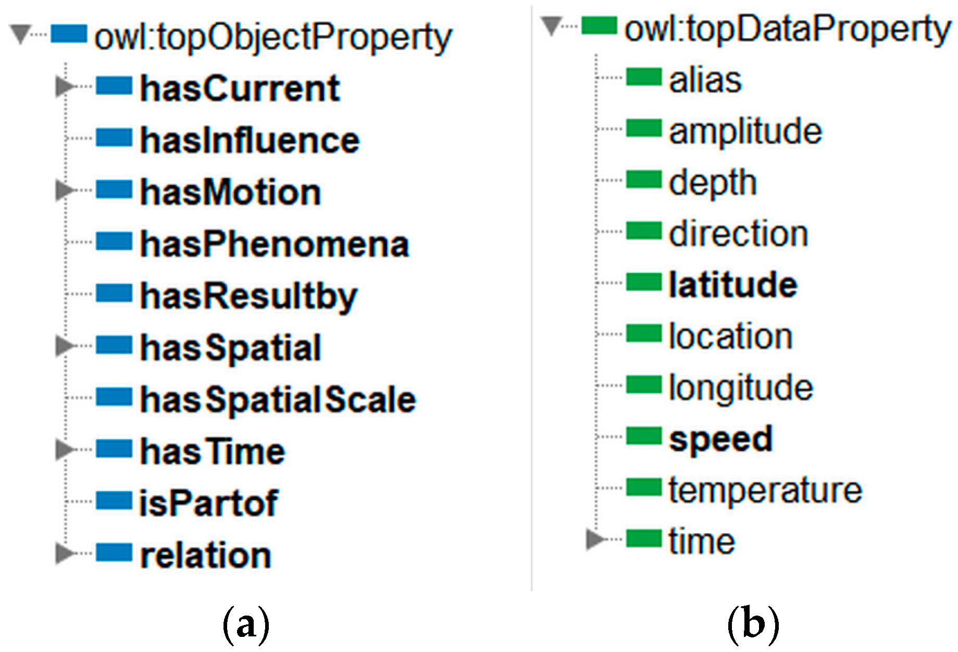Viewport: 958px width, 652px height.
Task: Select the speed data property
Action: pos(720,439)
